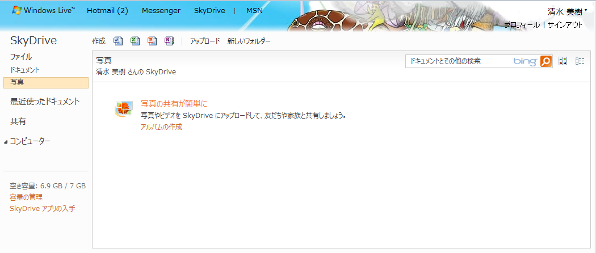Screen dimensions: 596x253
Task: Create a new OneNote notebook
Action: [x=169, y=41]
